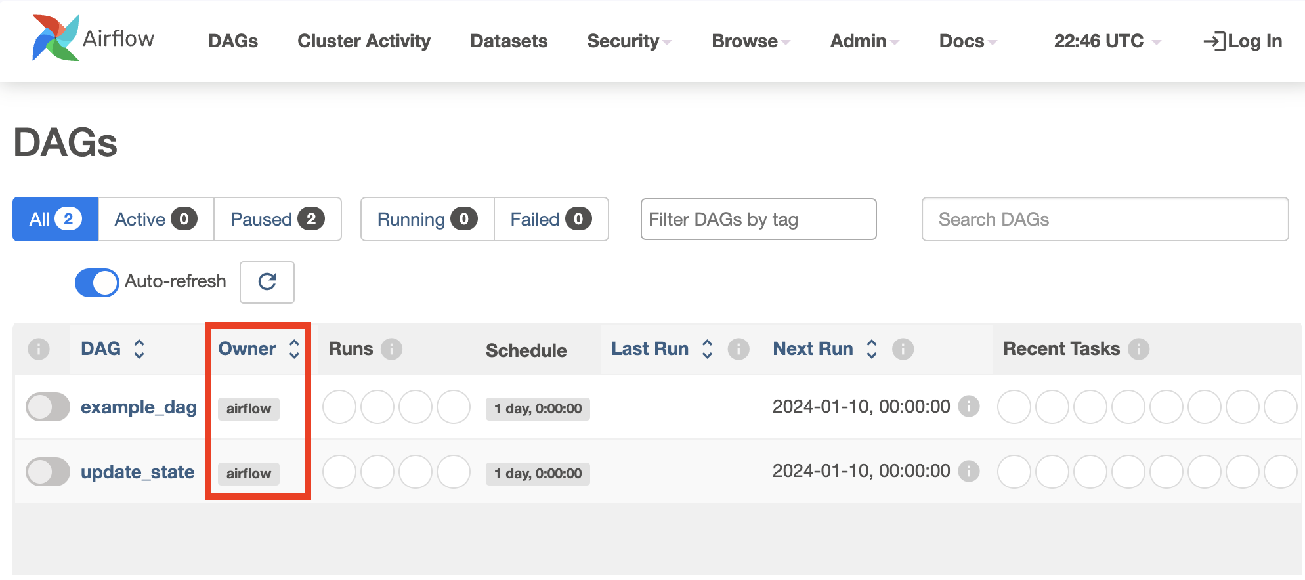
Task: Click the first run status circle for example_dag
Action: click(339, 407)
